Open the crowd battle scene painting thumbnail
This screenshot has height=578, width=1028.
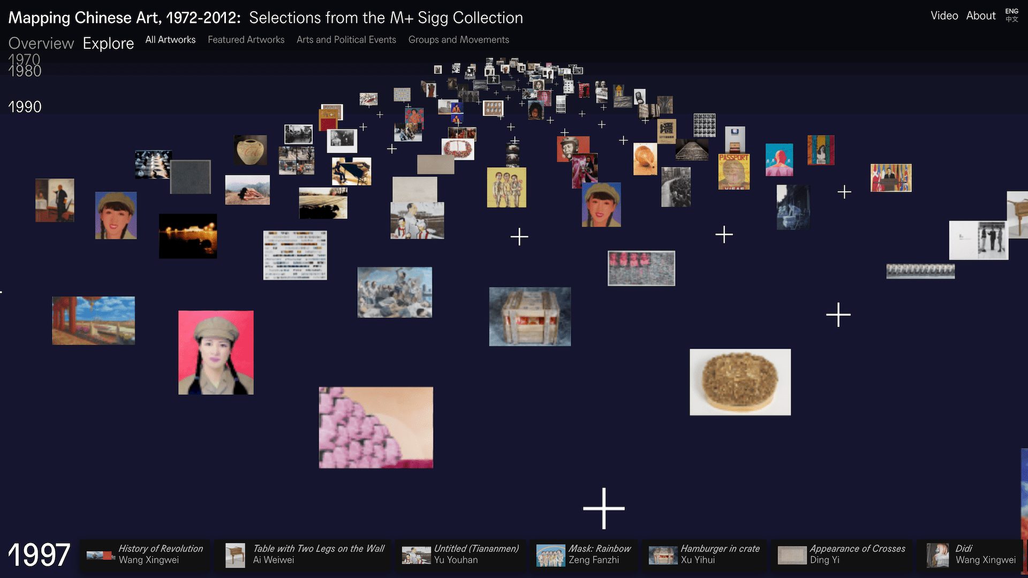tap(395, 292)
